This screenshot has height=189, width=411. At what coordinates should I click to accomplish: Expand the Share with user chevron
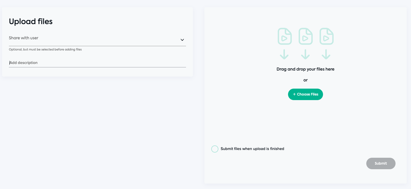point(182,40)
